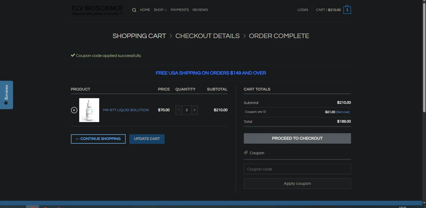Open the CART / $210.00 header link

tap(328, 10)
